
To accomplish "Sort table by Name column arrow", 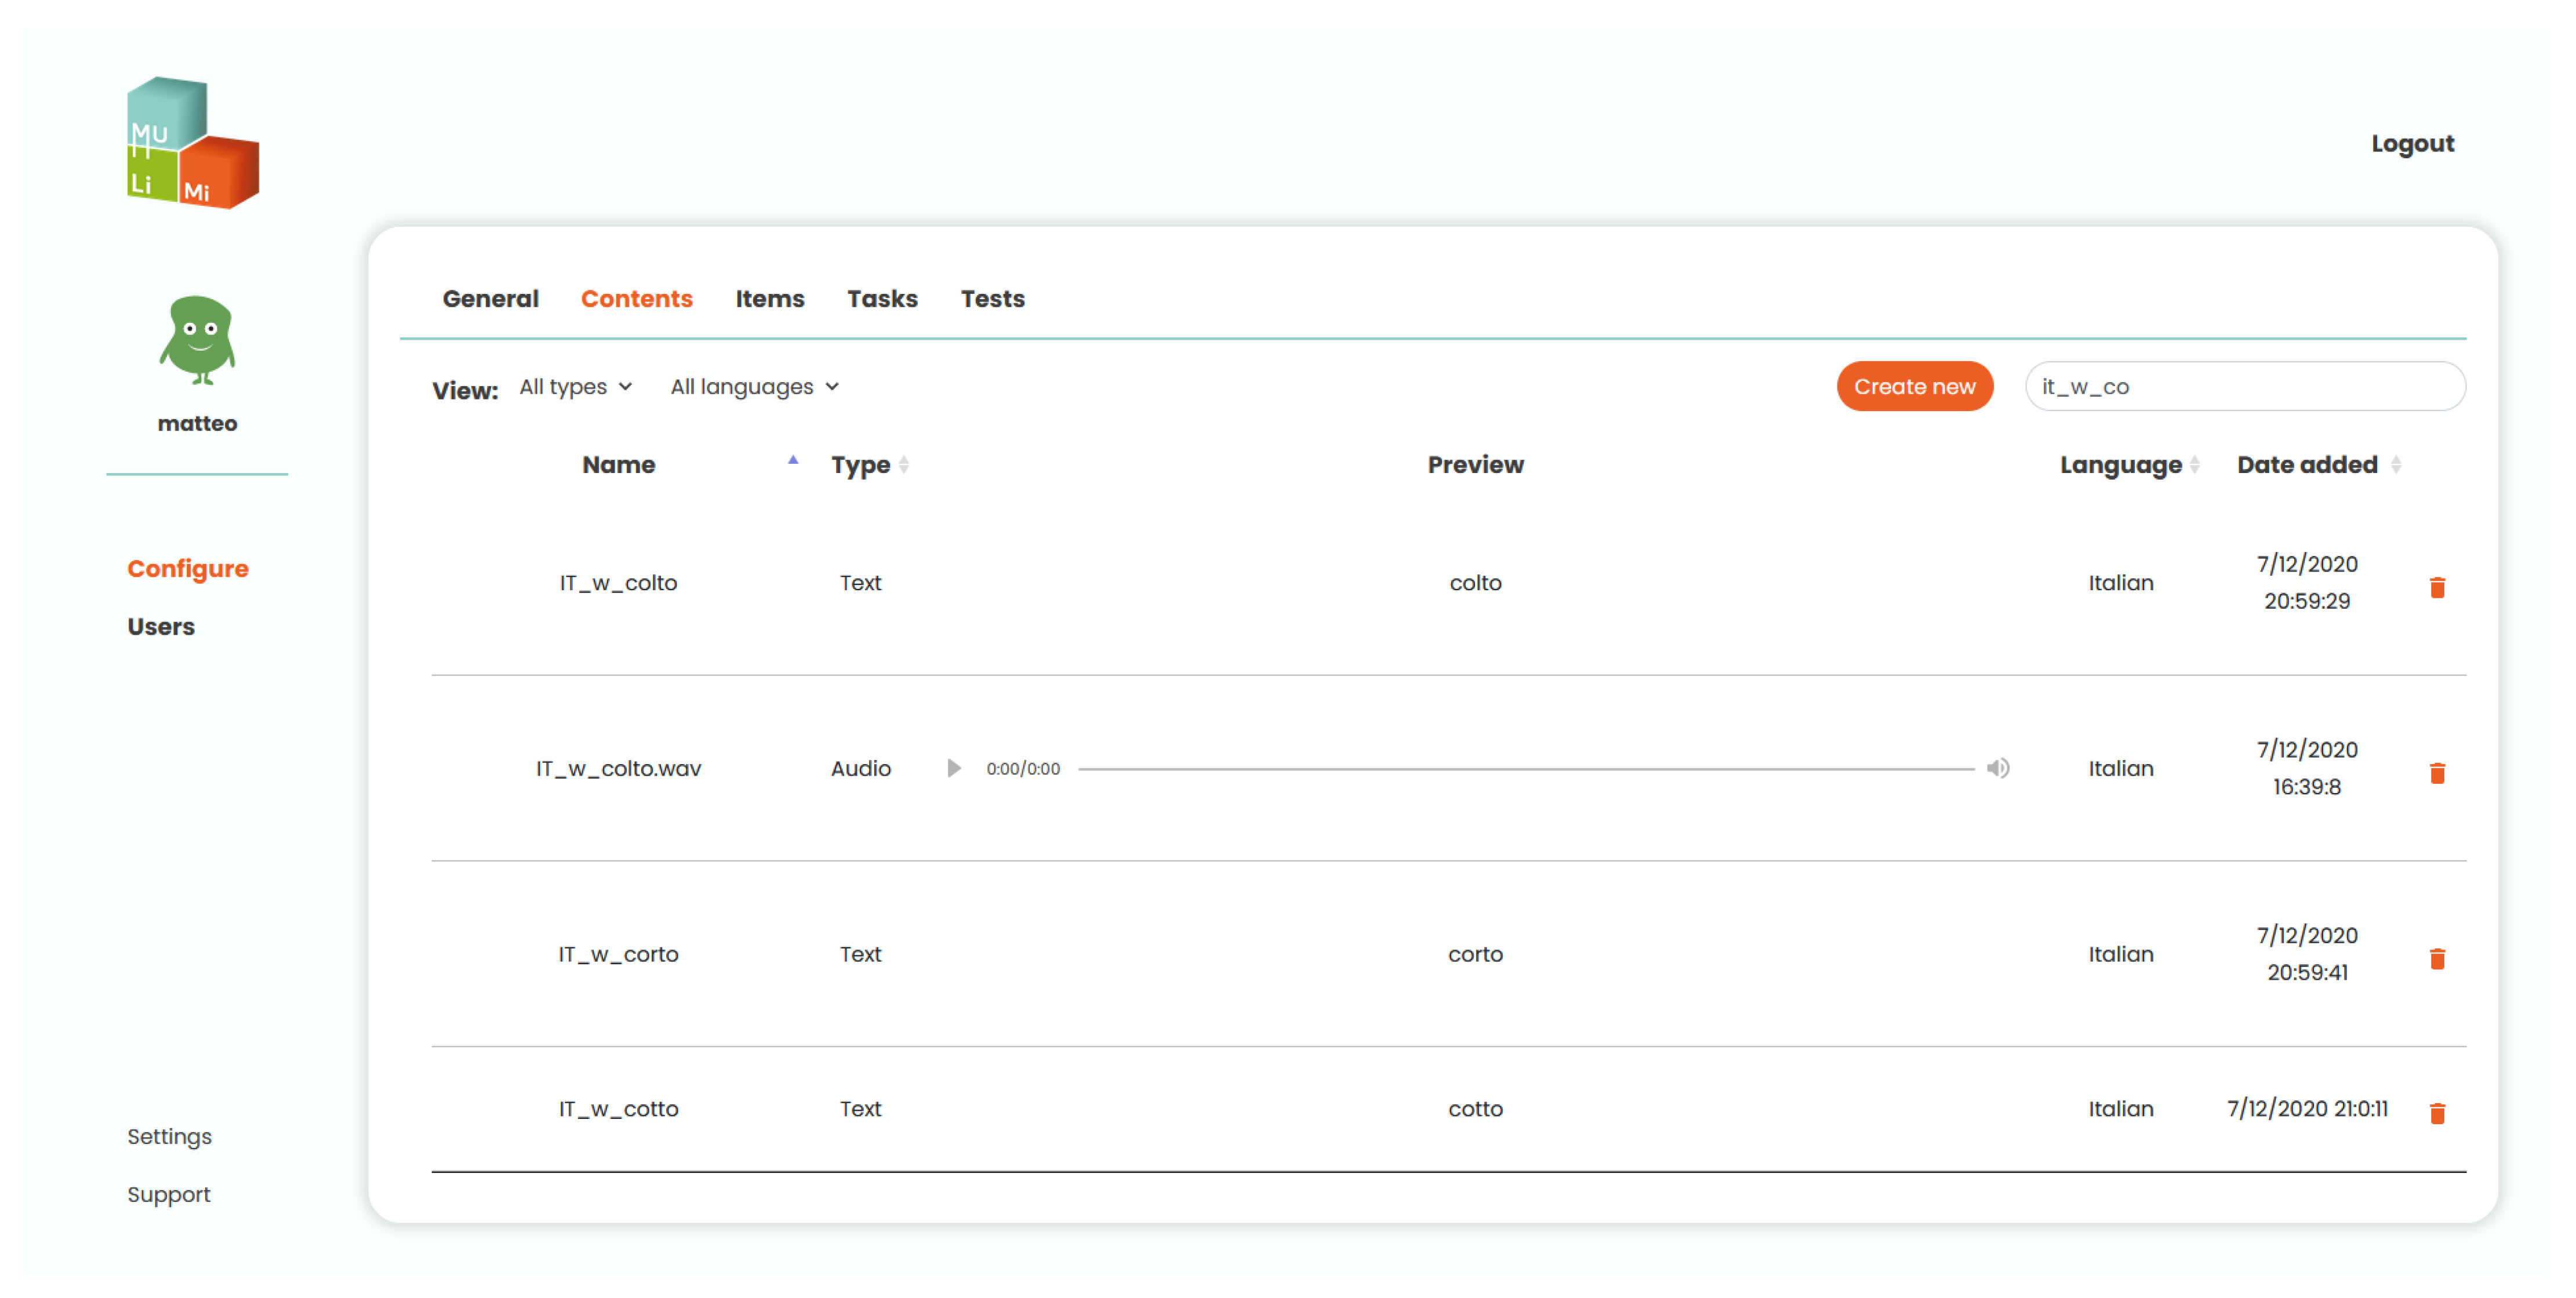I will 792,461.
